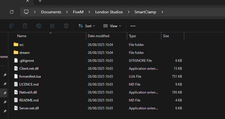The height and width of the screenshot is (119, 225).
Task: Expand chevron after London Studios breadcrumb
Action: [x=128, y=12]
